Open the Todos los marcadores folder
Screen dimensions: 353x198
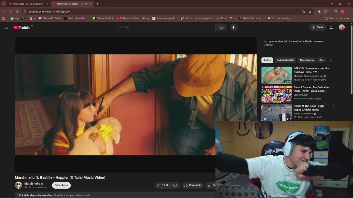[338, 18]
